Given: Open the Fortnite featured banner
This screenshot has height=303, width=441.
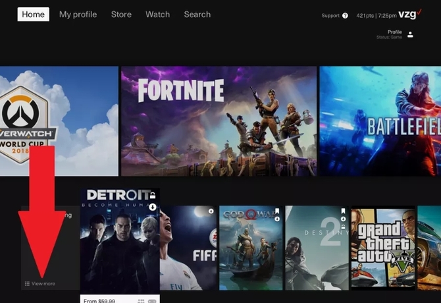Looking at the screenshot, I should tap(219, 121).
